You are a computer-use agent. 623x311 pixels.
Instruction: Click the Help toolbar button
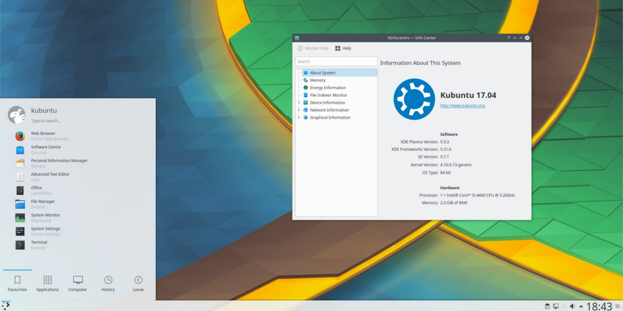pyautogui.click(x=343, y=48)
